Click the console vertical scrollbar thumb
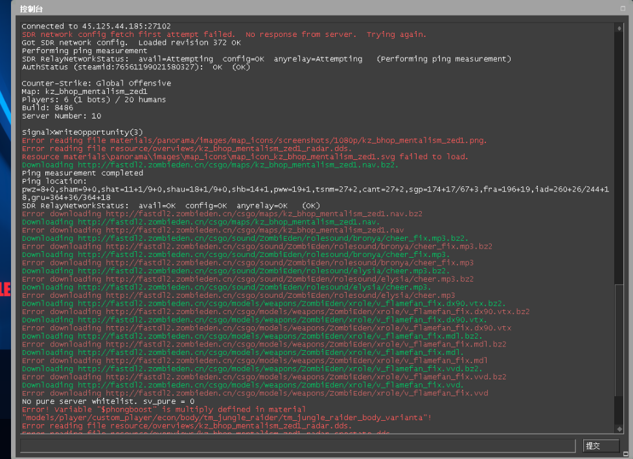The height and width of the screenshot is (459, 633). pos(619,340)
